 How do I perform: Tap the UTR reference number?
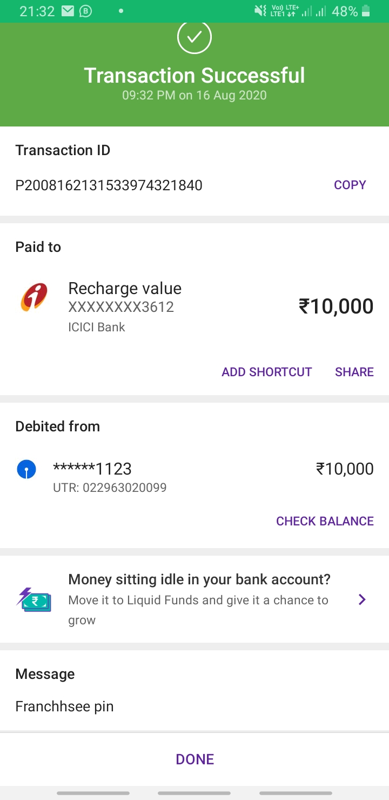click(110, 488)
